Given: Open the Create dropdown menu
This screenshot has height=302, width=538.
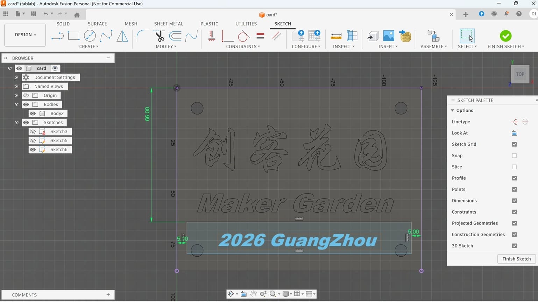Looking at the screenshot, I should click(89, 46).
